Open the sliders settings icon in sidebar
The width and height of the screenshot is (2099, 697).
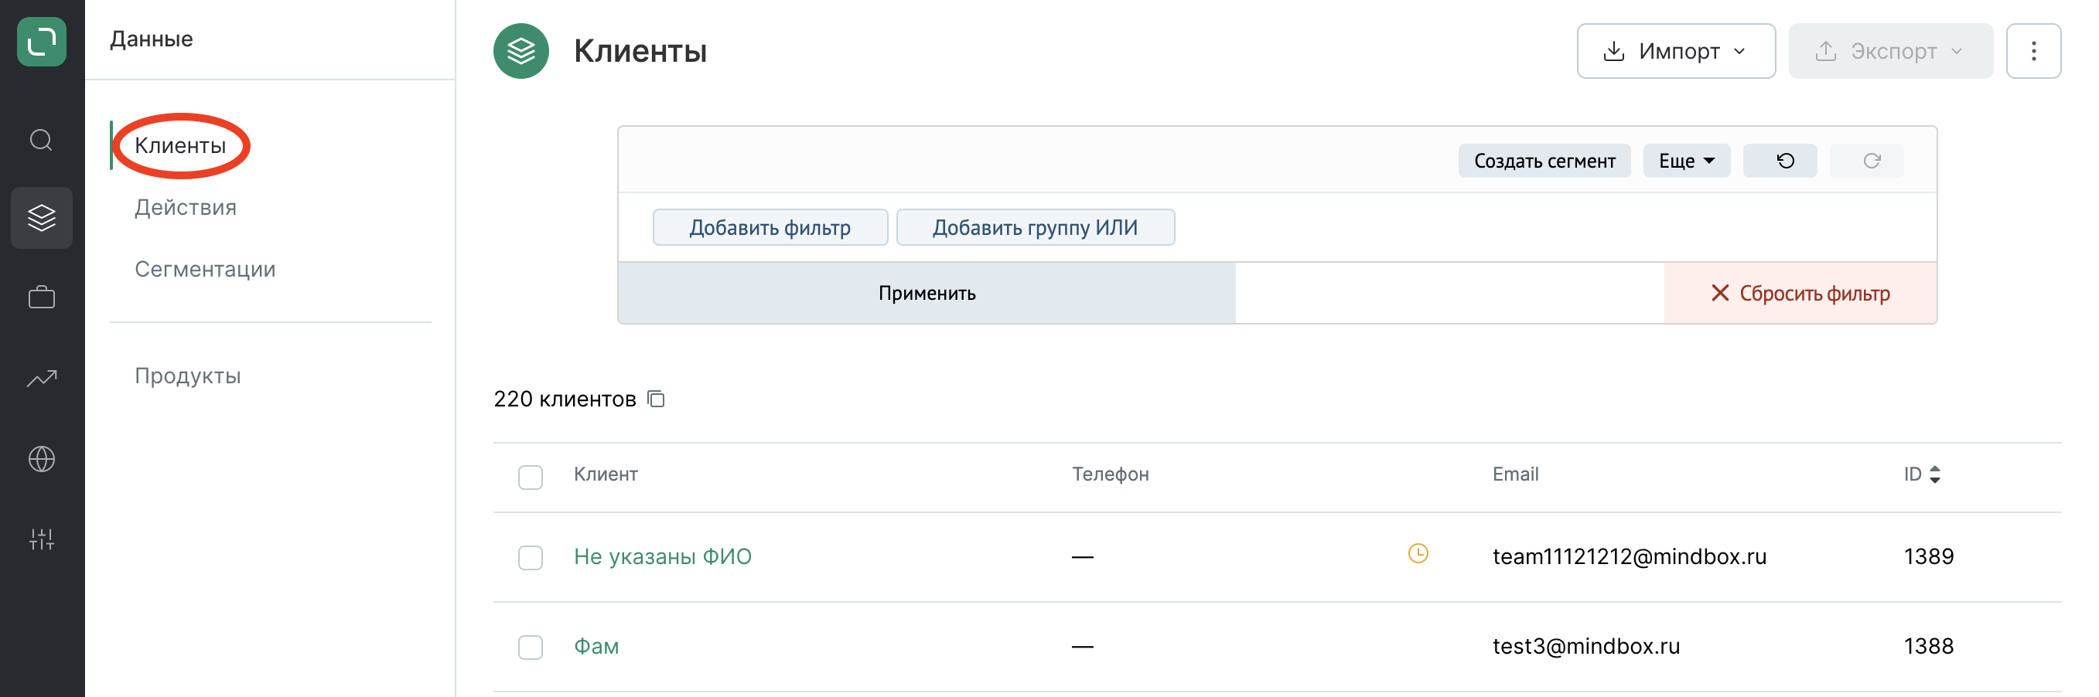pos(42,539)
